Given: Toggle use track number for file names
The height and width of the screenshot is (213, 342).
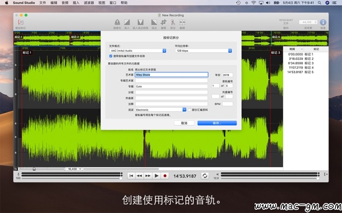Looking at the screenshot, I should [x=110, y=56].
